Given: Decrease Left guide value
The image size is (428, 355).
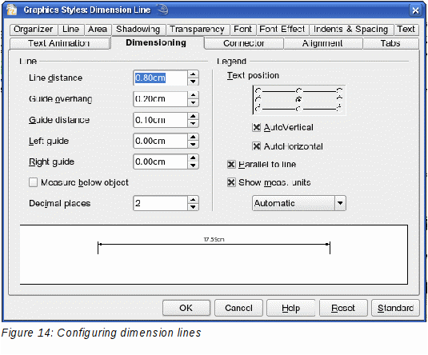Looking at the screenshot, I should (193, 145).
